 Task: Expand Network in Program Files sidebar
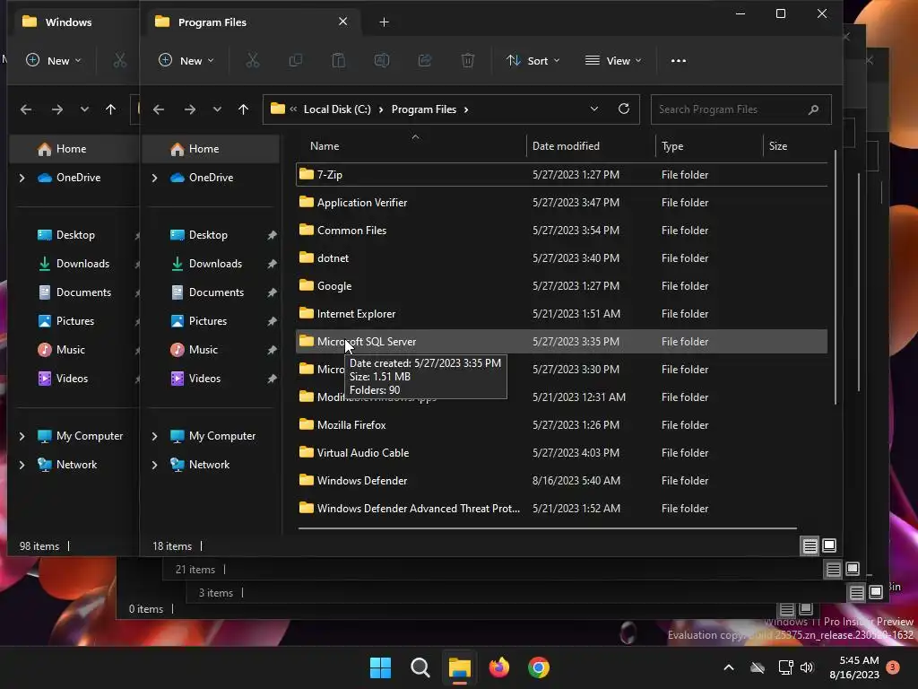pyautogui.click(x=154, y=465)
